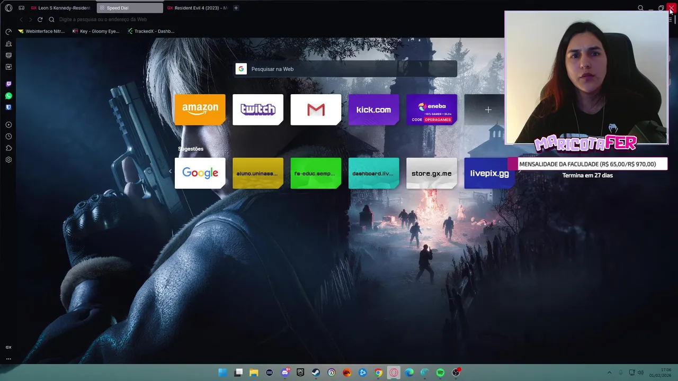Open File Explorer on taskbar
This screenshot has height=381, width=678.
[254, 373]
